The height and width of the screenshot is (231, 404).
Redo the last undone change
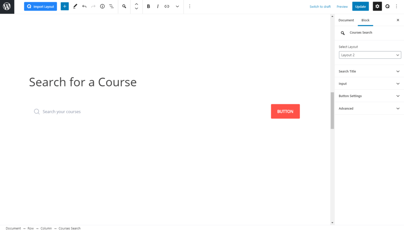point(93,6)
